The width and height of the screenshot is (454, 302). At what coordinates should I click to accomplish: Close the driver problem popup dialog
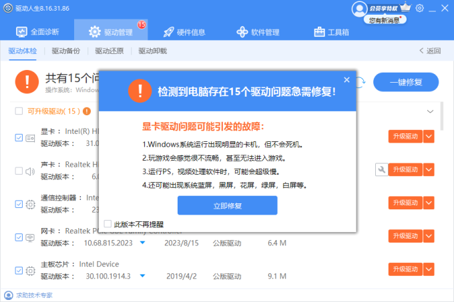[x=347, y=80]
